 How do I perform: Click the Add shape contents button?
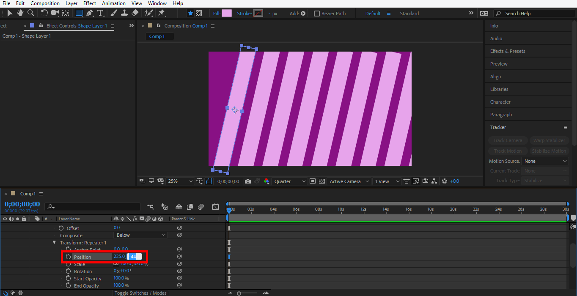(x=303, y=14)
